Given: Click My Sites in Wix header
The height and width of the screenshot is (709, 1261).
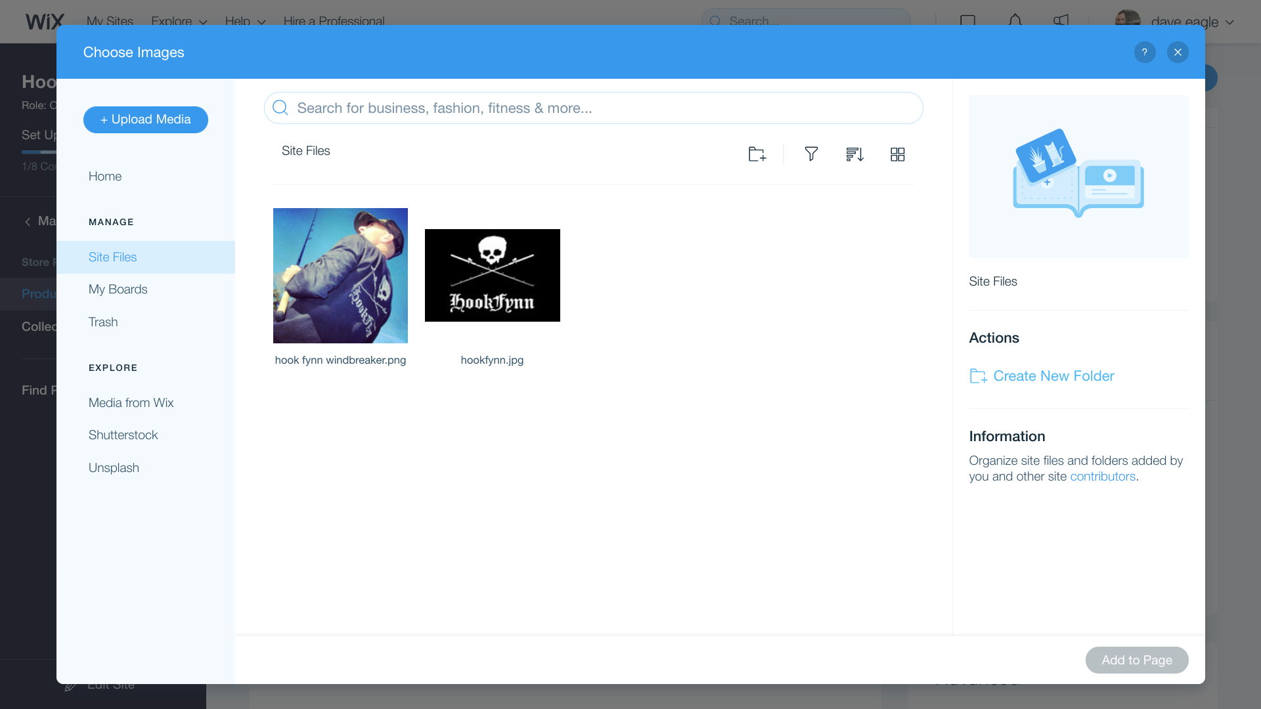Looking at the screenshot, I should coord(110,21).
